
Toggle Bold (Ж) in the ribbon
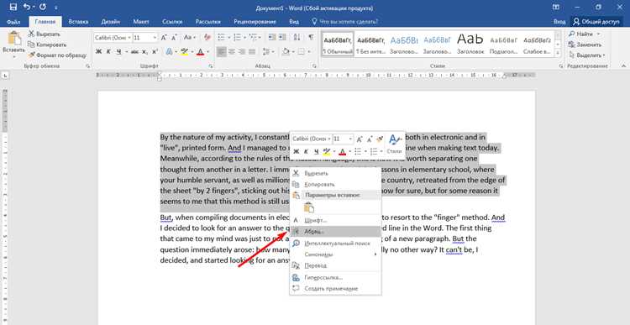[98, 52]
